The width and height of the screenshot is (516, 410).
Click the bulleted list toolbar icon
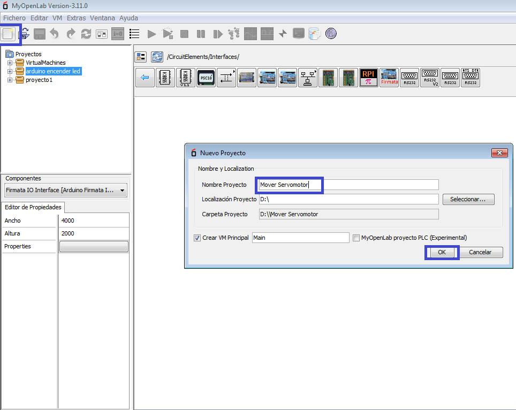tap(134, 34)
